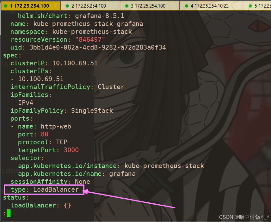271x222 pixels.
Task: Click the 'clusterIPs:' key
Action: (31, 71)
